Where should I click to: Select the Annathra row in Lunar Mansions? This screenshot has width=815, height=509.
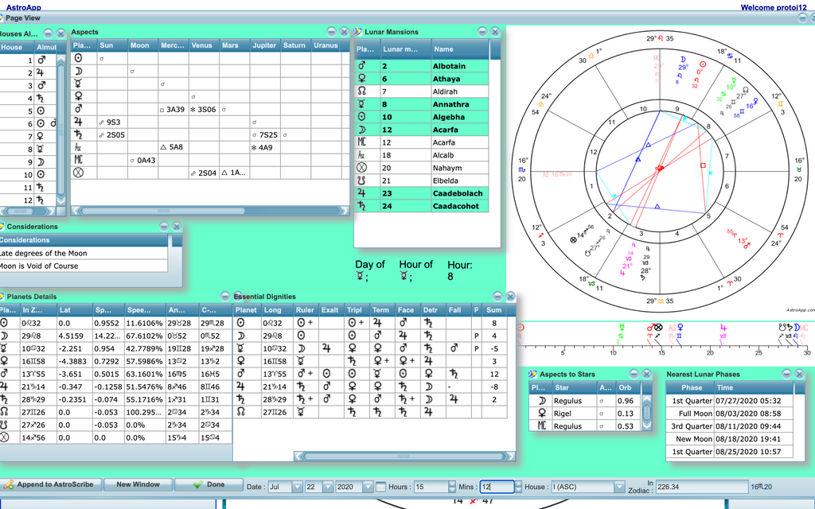pos(422,104)
